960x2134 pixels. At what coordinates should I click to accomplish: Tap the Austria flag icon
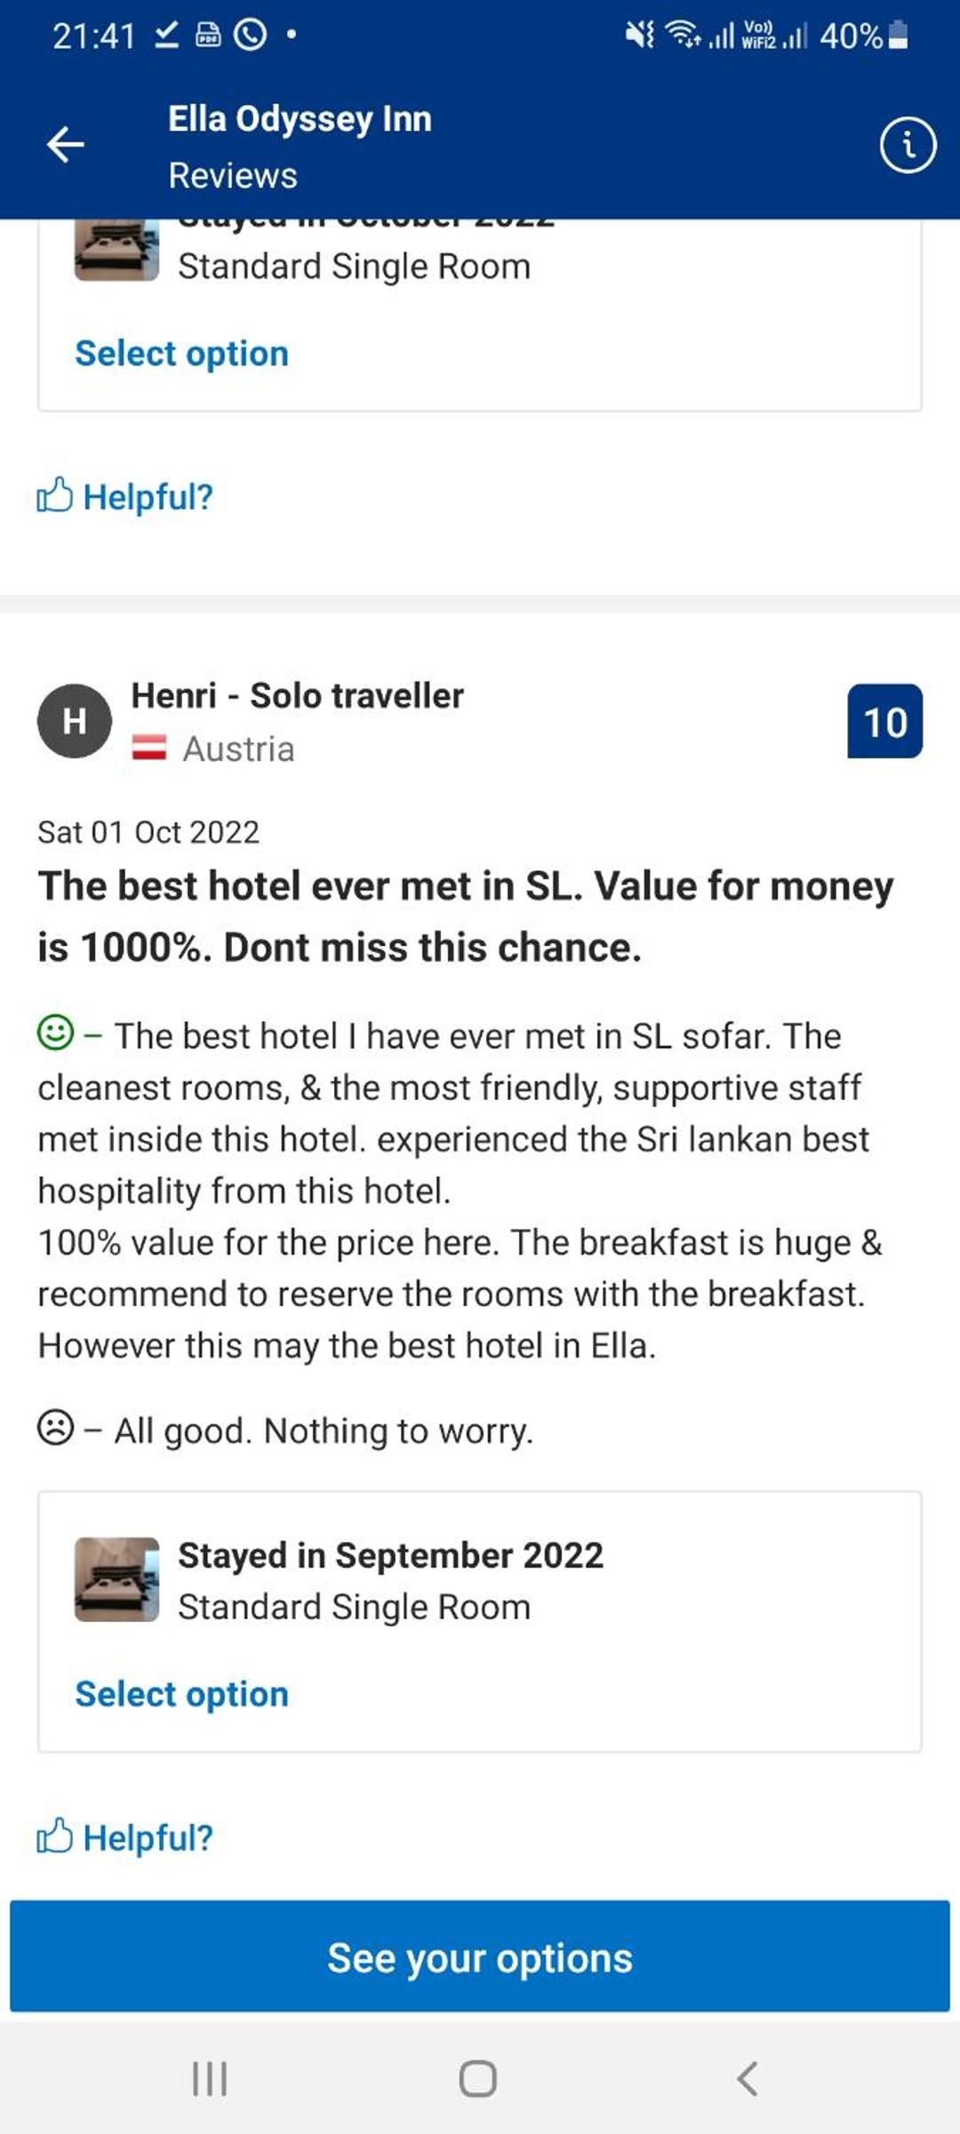(x=149, y=749)
